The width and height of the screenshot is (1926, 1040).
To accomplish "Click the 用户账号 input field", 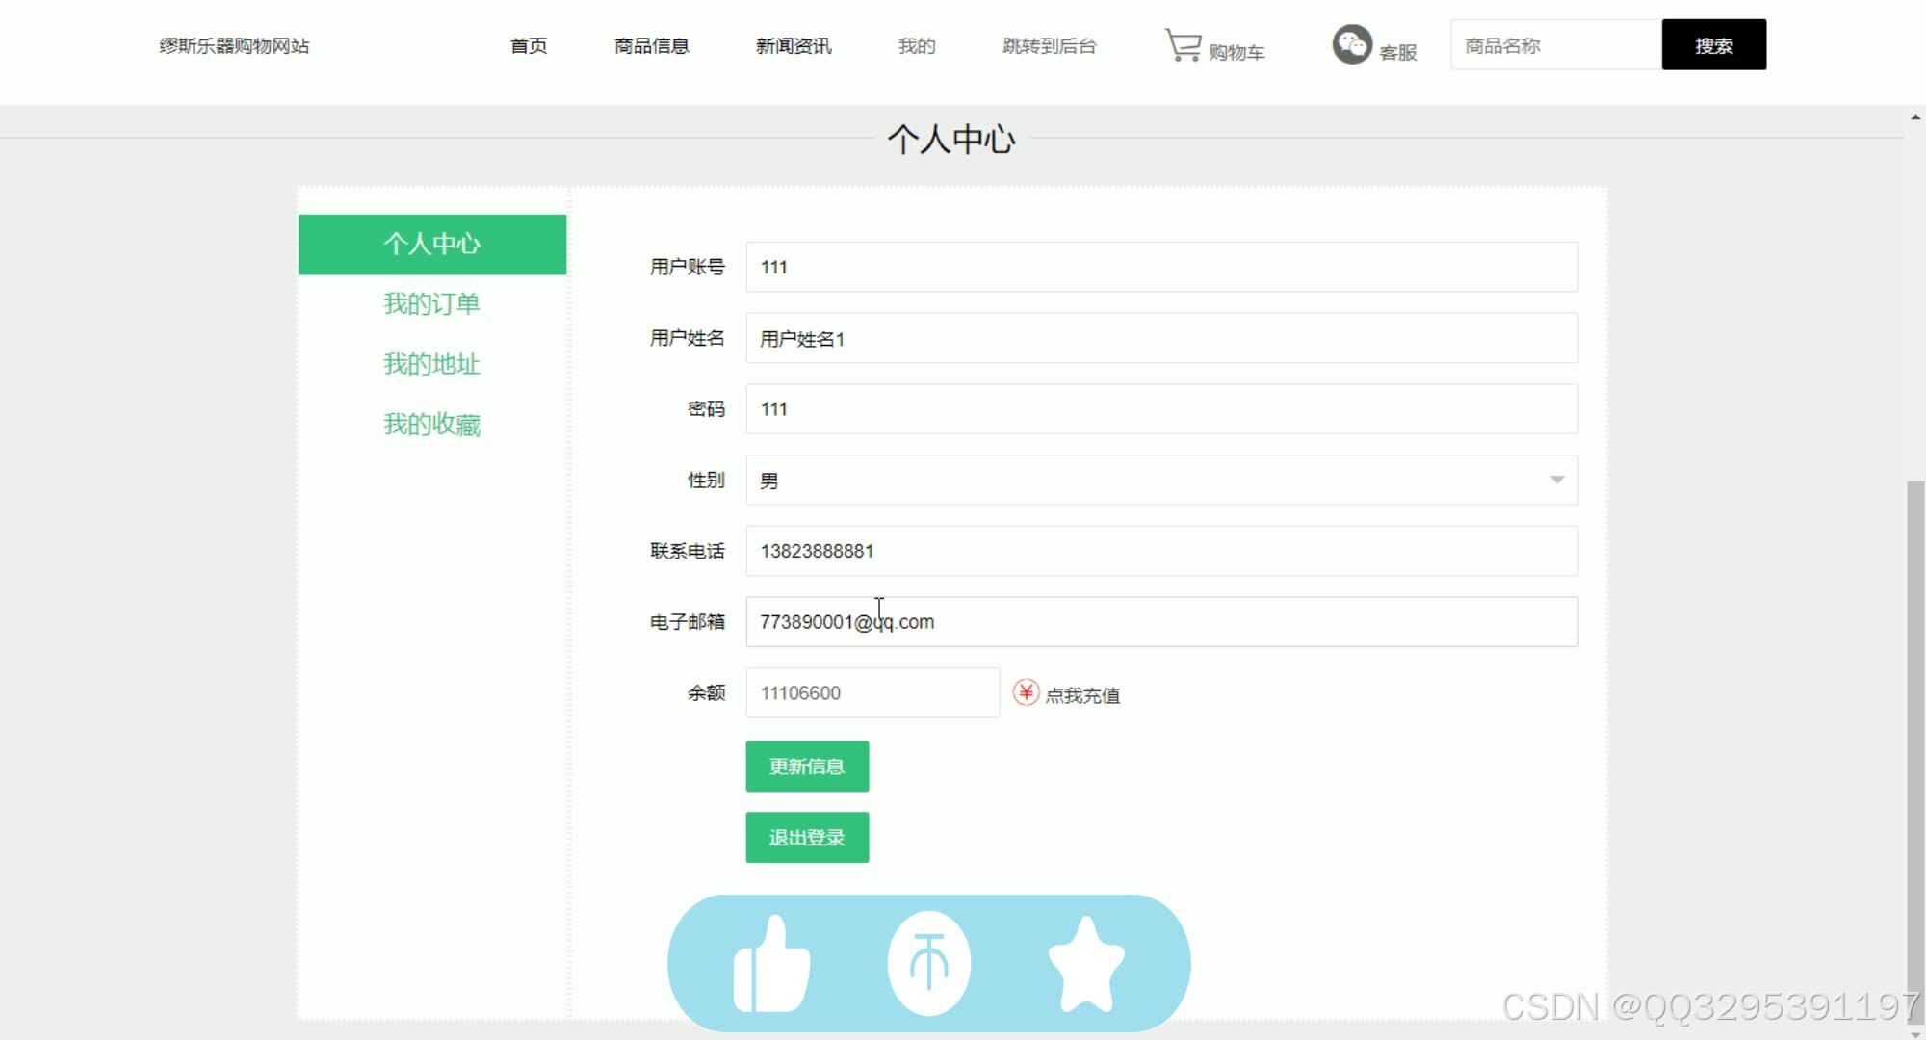I will click(1161, 267).
